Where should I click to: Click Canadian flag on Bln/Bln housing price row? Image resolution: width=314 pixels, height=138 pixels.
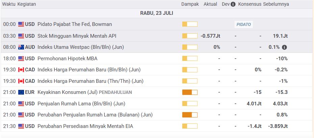tap(21, 70)
